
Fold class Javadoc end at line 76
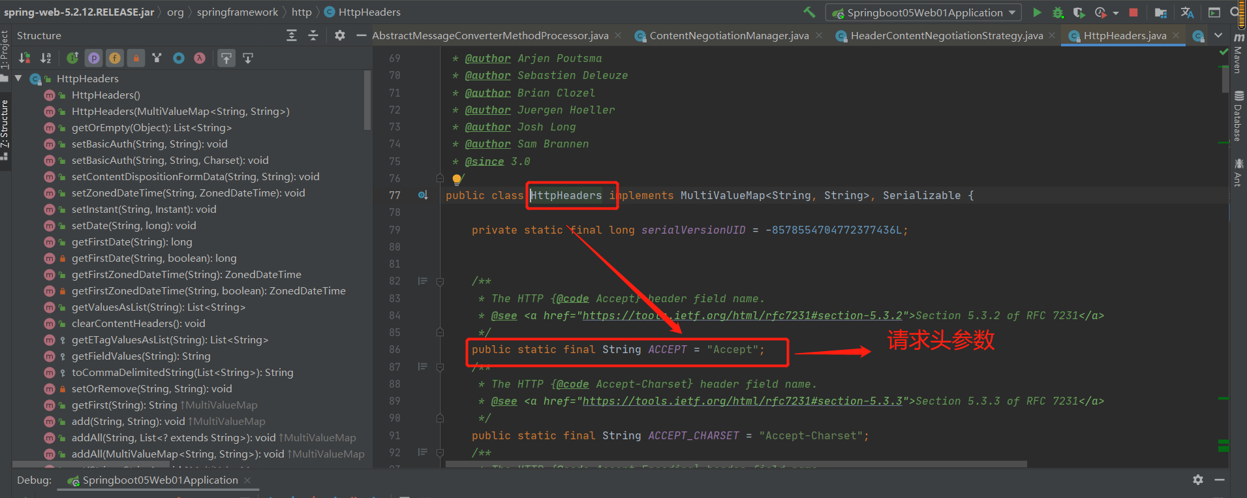point(440,178)
